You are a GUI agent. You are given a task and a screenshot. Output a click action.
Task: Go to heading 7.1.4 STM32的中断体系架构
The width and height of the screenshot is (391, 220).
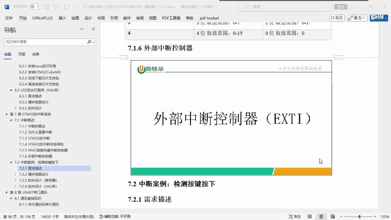[x=41, y=144]
